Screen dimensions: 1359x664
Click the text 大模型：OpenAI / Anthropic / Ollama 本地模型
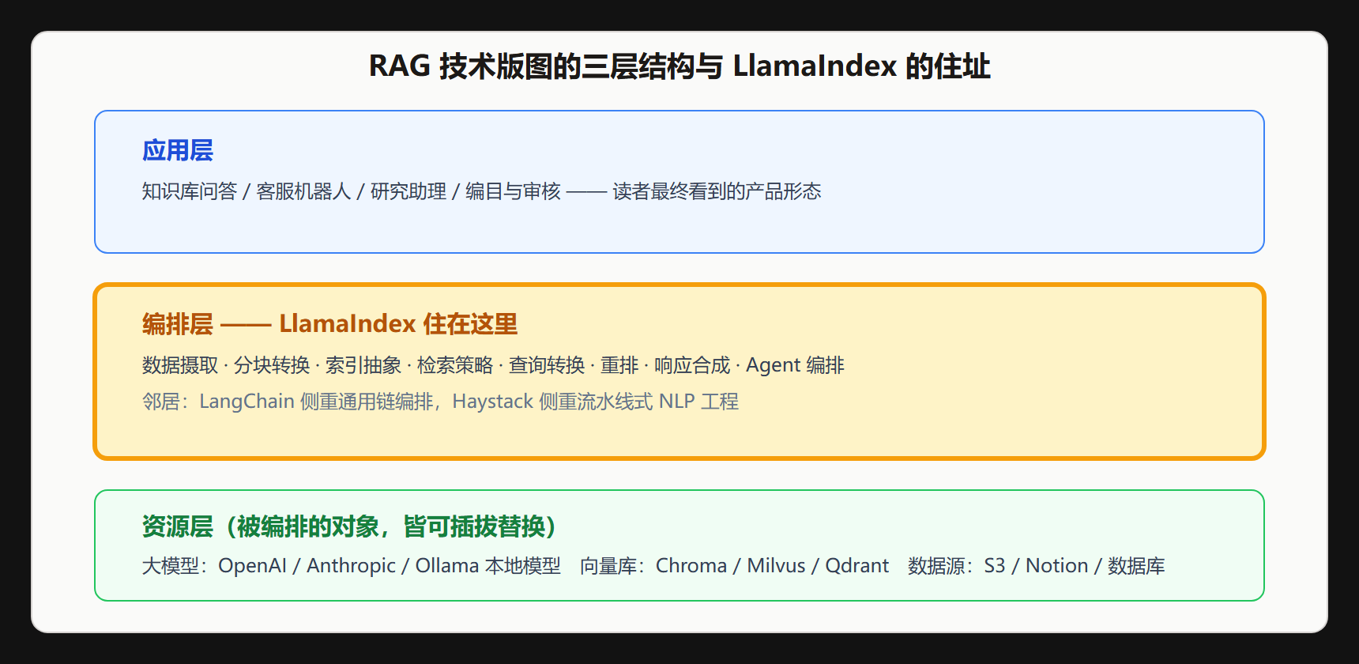tap(352, 566)
